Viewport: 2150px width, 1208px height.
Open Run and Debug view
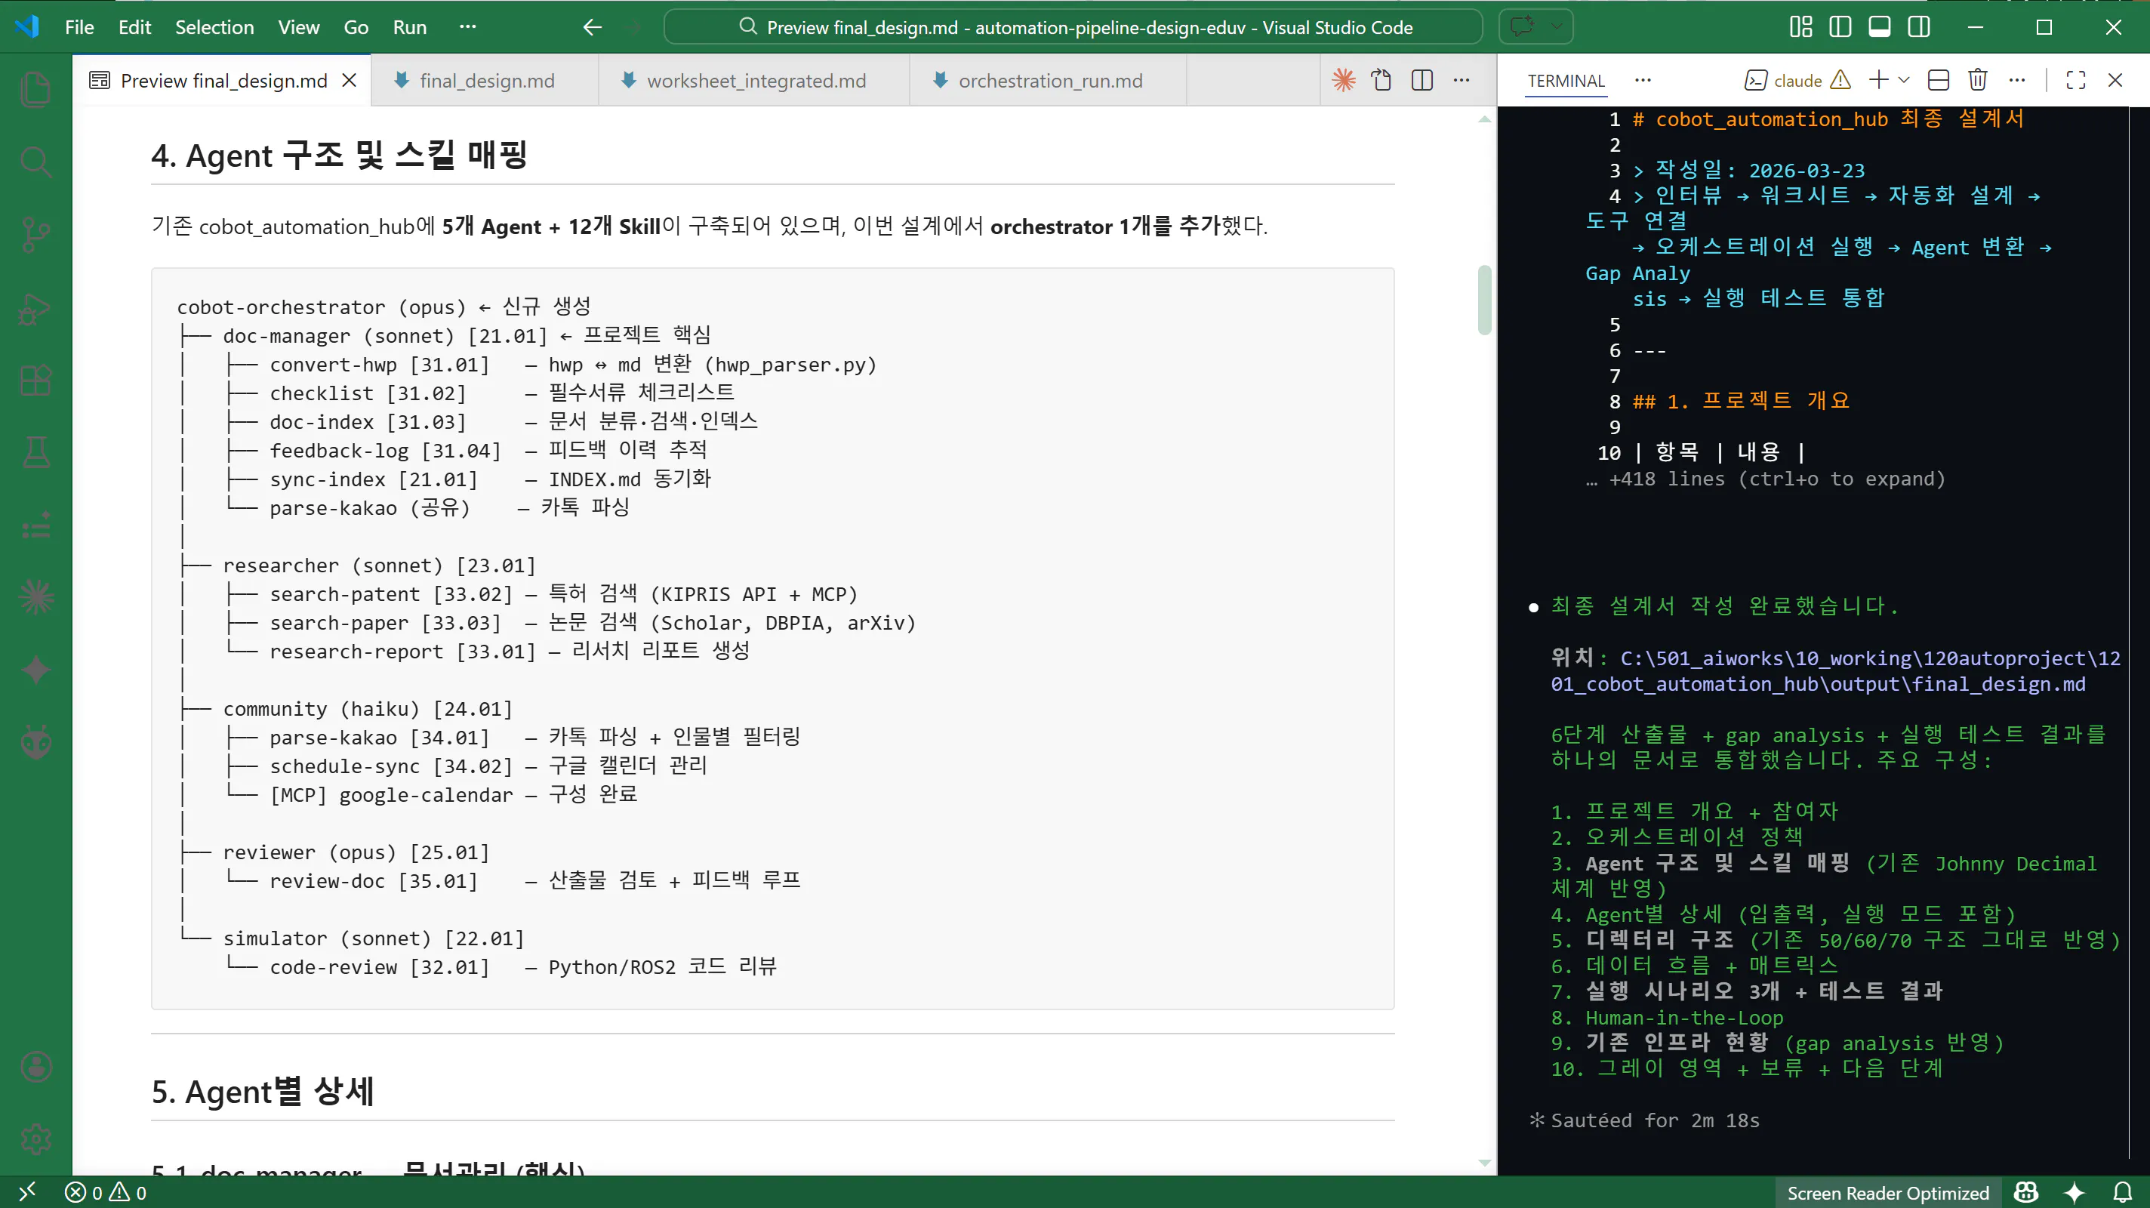[x=36, y=308]
